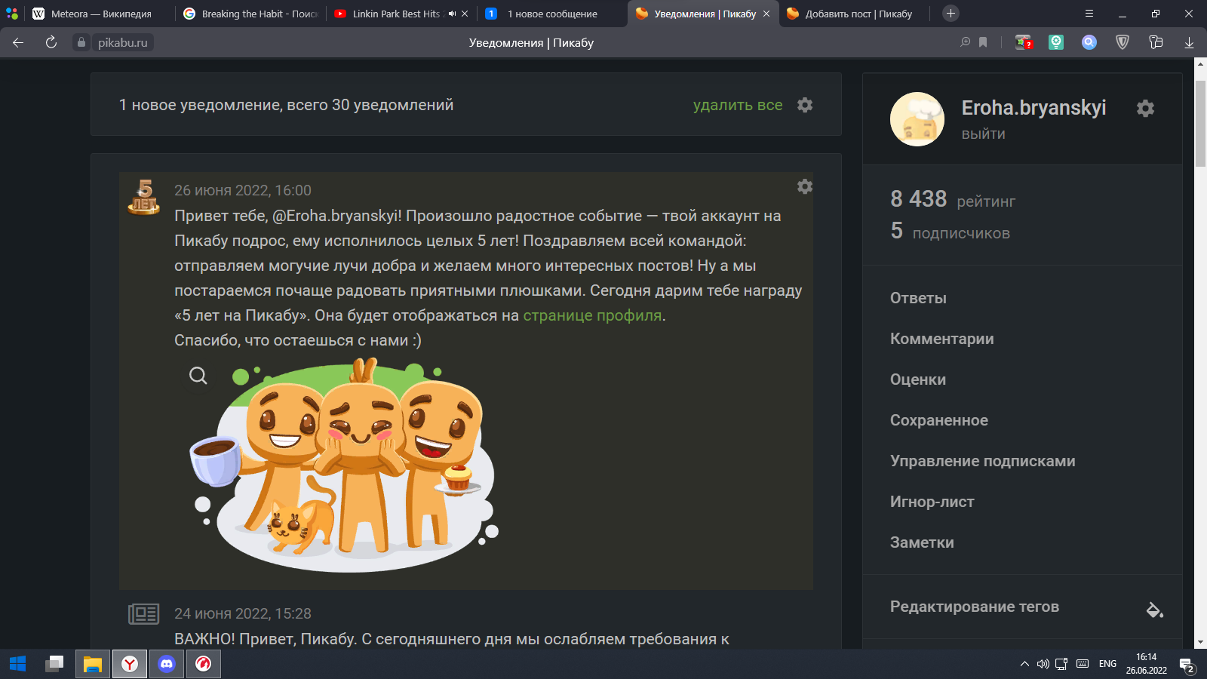Open 'Заметки' in the sidebar
The image size is (1207, 679).
[x=922, y=542]
